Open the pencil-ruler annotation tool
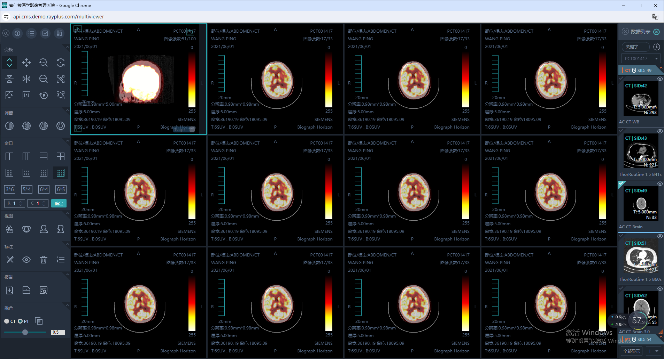Image resolution: width=664 pixels, height=359 pixels. point(9,260)
